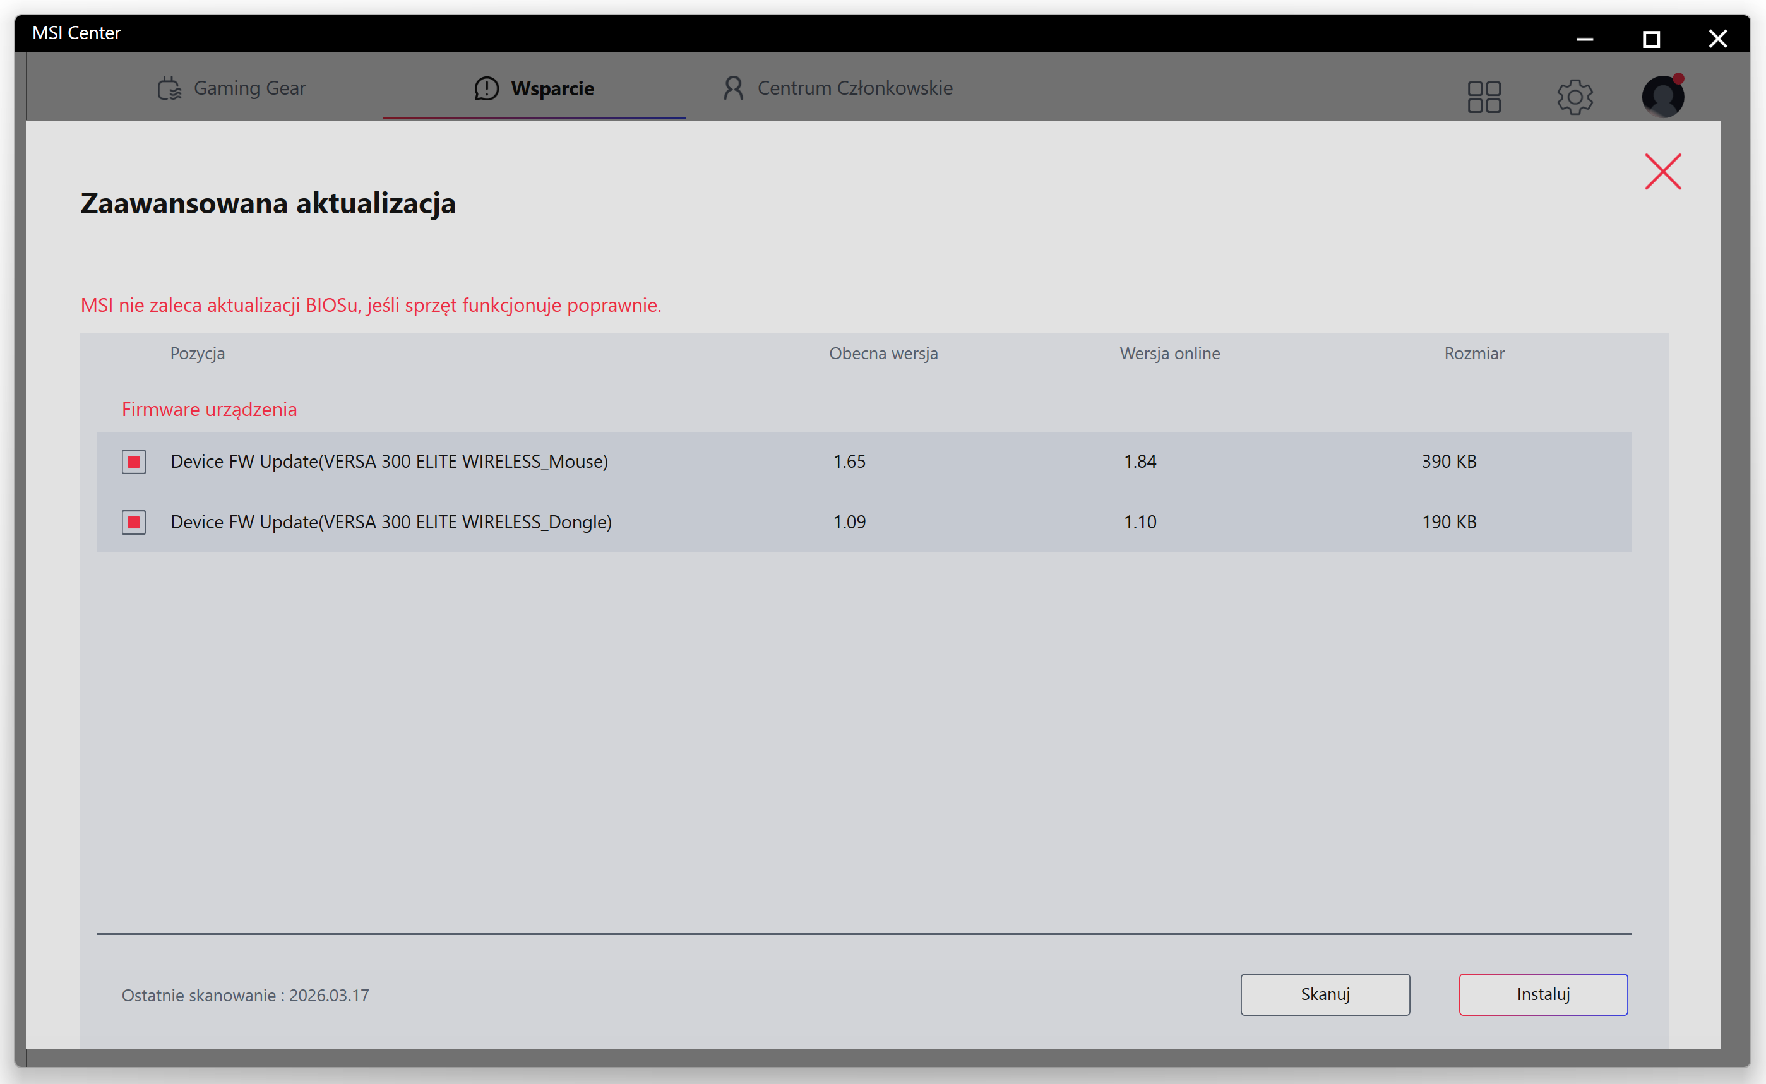1766x1084 pixels.
Task: Open the Centrum Członkowskie tab
Action: click(x=854, y=88)
